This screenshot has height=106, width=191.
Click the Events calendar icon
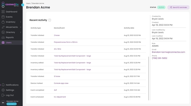click(3, 17)
